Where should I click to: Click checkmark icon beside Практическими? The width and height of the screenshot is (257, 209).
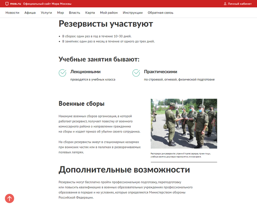point(136,73)
